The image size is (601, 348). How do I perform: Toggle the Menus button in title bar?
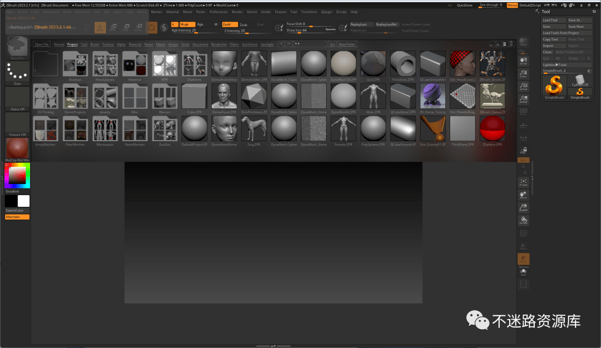click(512, 5)
